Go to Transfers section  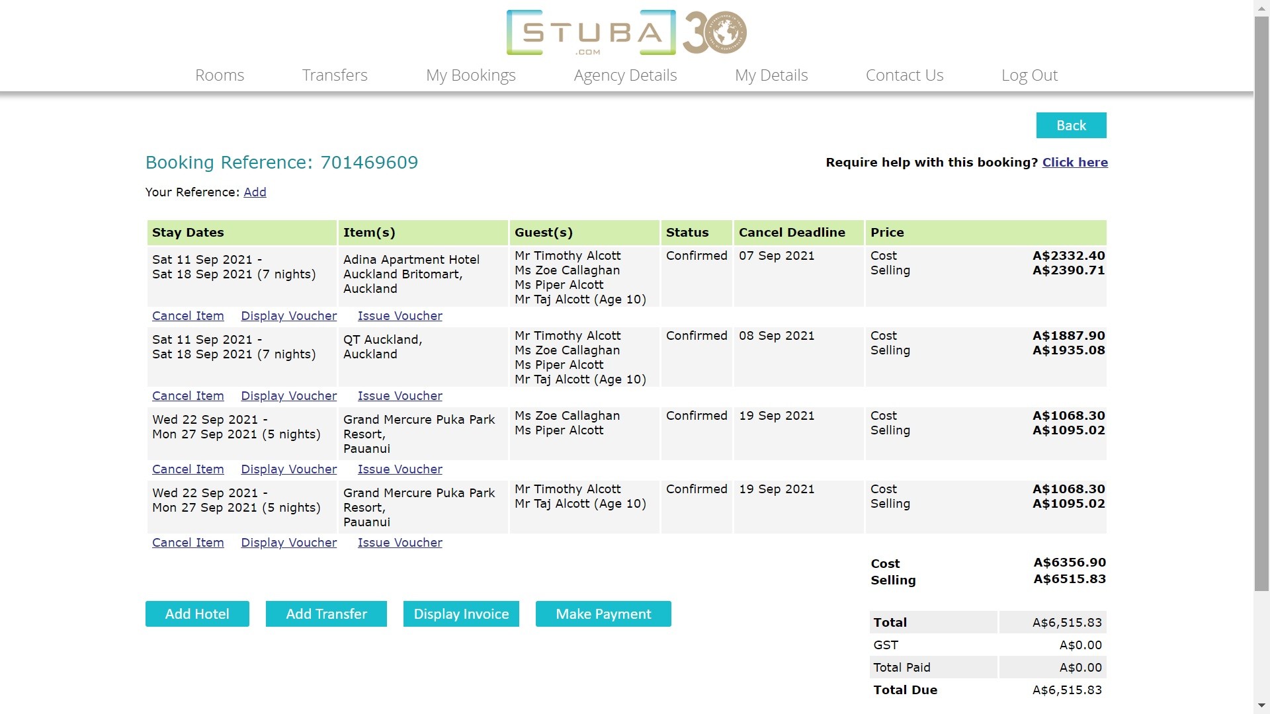click(x=335, y=75)
